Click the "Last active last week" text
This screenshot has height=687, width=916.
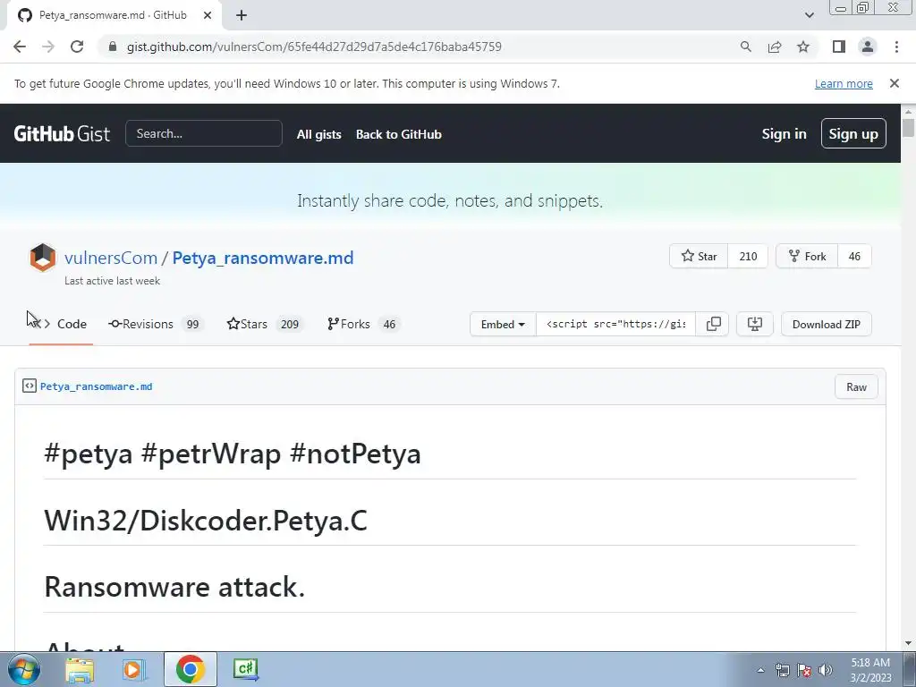tap(112, 281)
